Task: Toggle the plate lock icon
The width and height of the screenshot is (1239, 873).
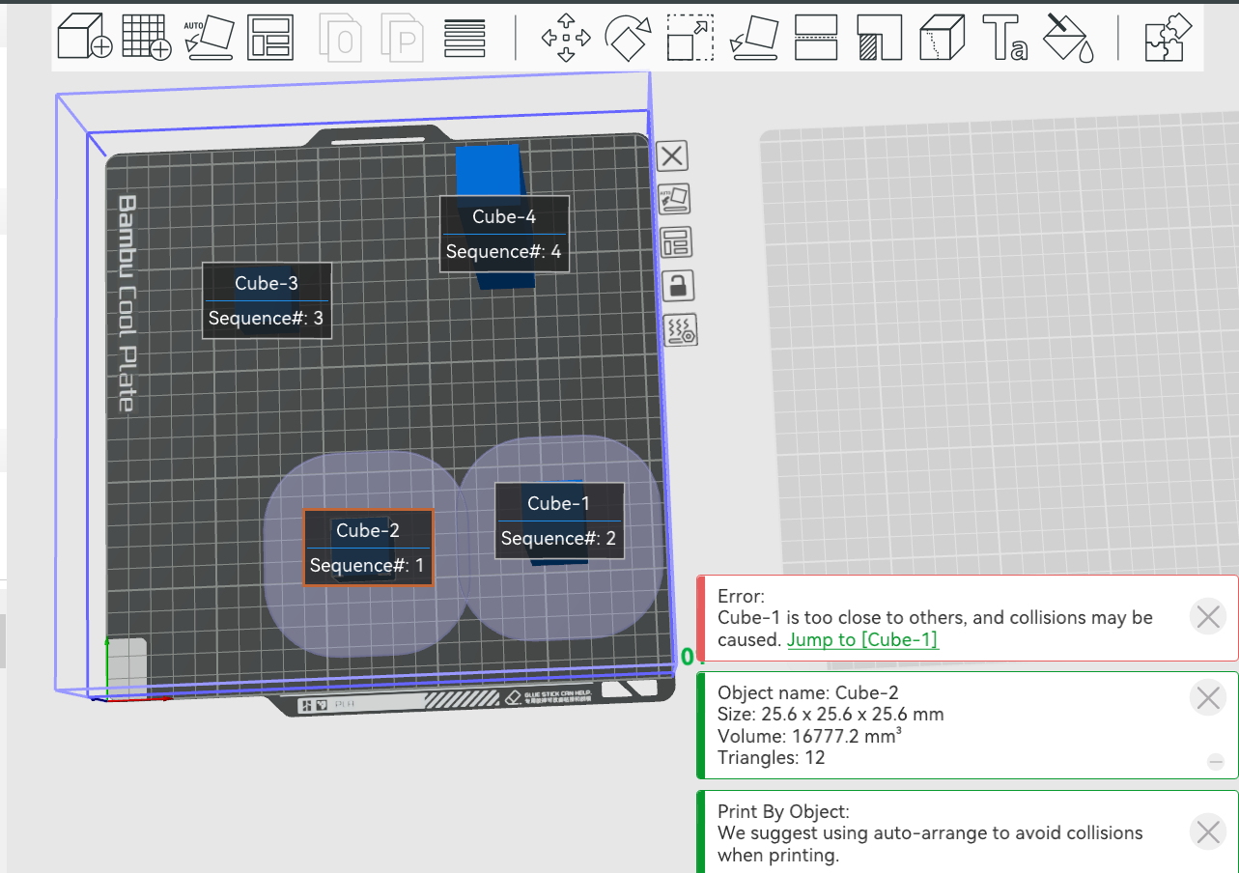Action: point(680,286)
